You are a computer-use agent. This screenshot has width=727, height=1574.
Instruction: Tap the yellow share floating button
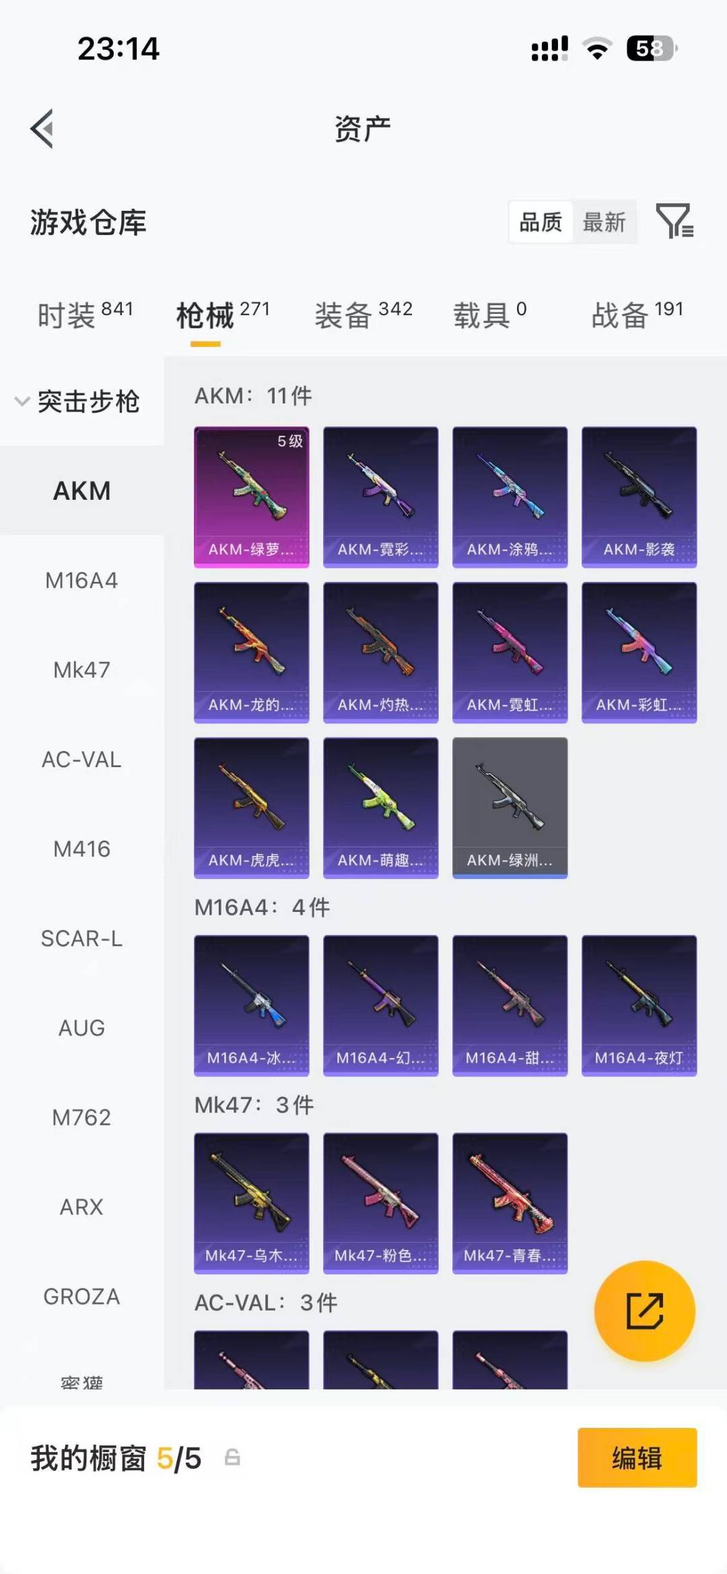click(x=645, y=1311)
